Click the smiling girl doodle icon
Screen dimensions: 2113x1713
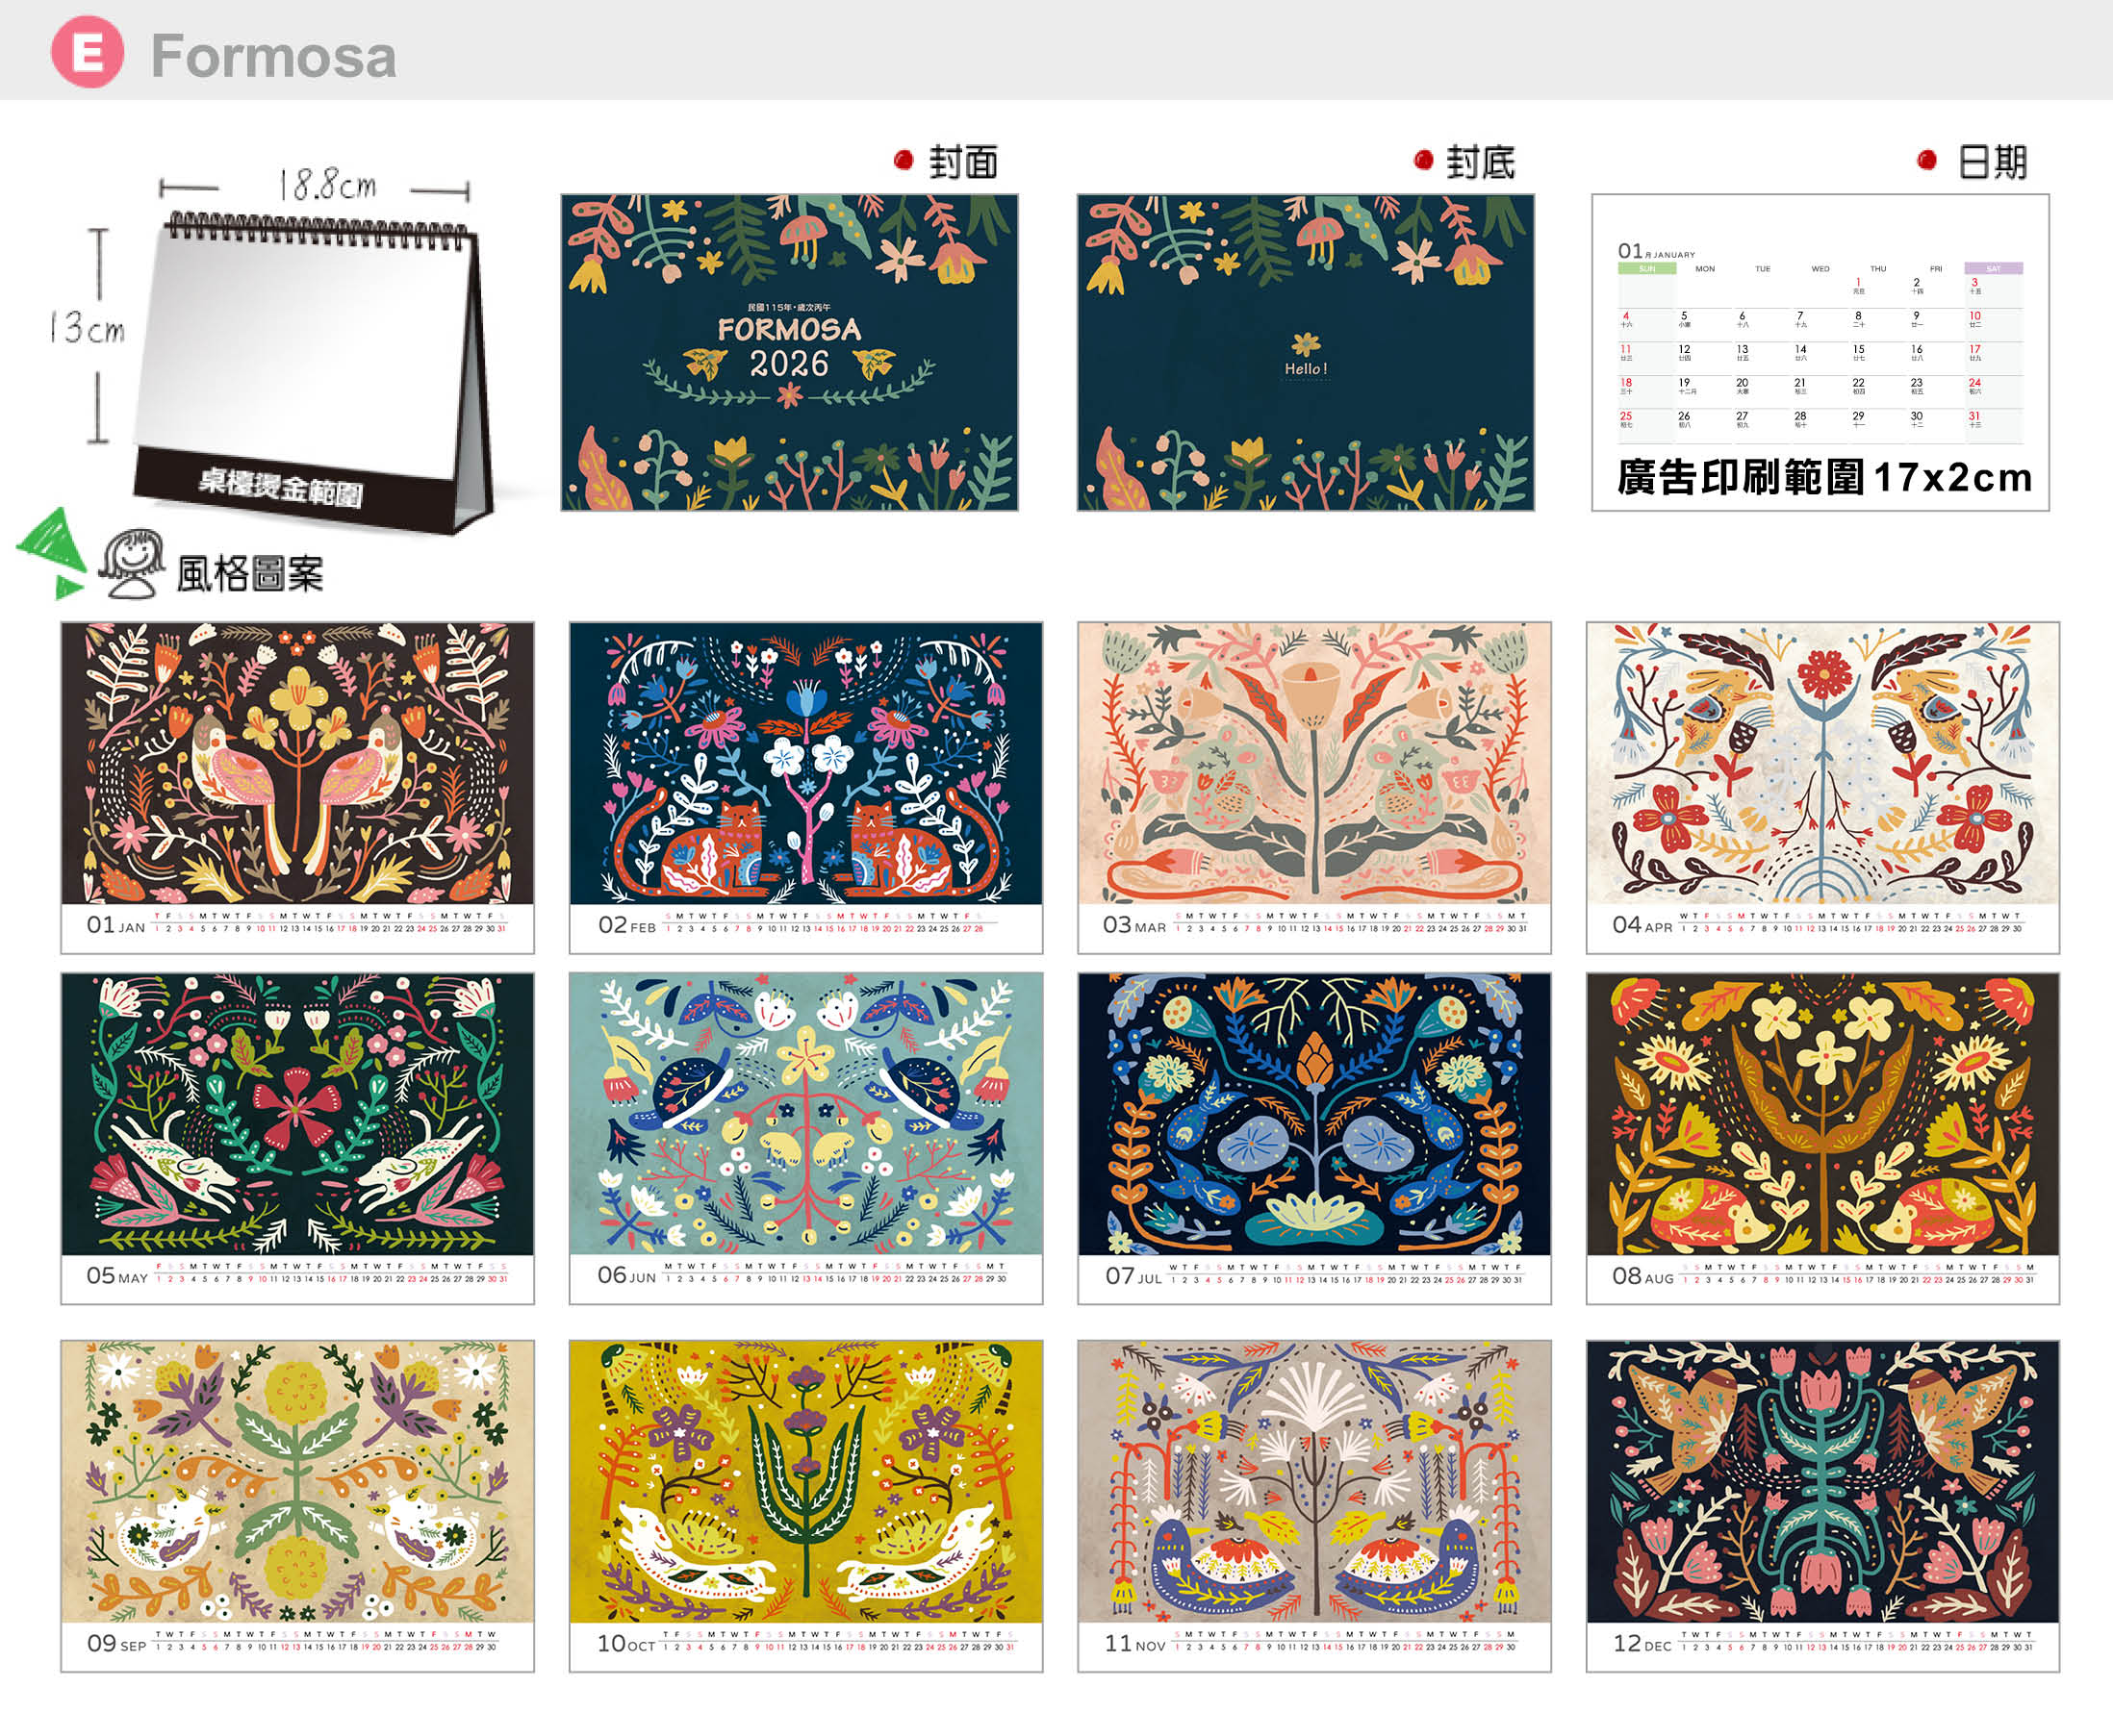(131, 564)
